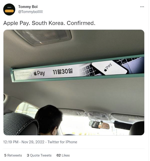Click the Tommy Boi display name

28,7
